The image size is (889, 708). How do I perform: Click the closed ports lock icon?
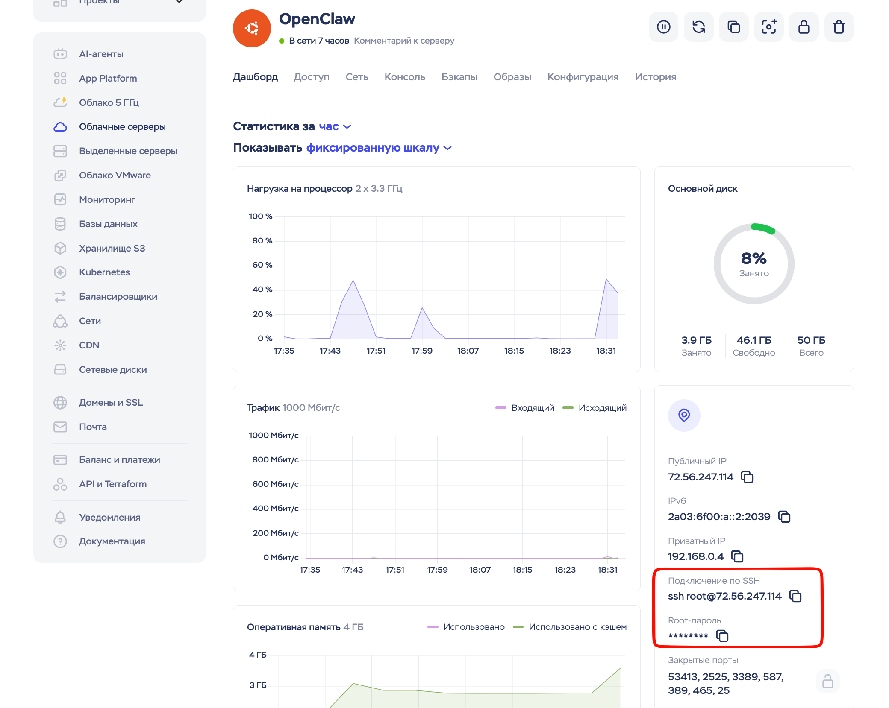point(827,682)
